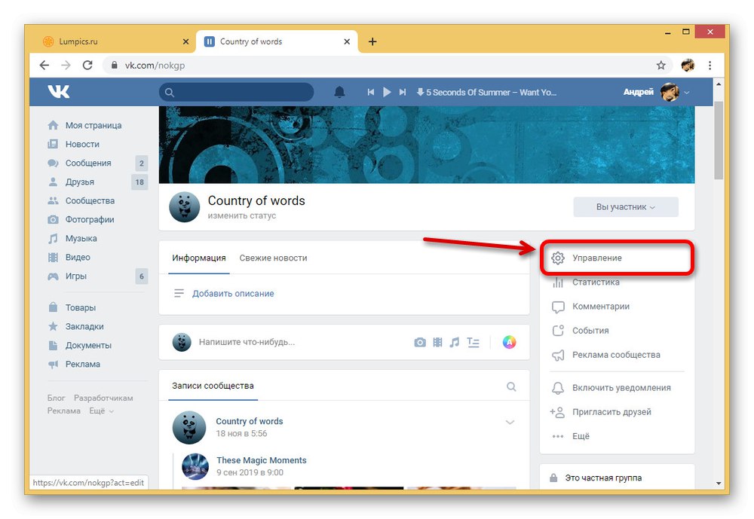Search community posts with magnifier icon
This screenshot has height=519, width=754.
[x=511, y=386]
